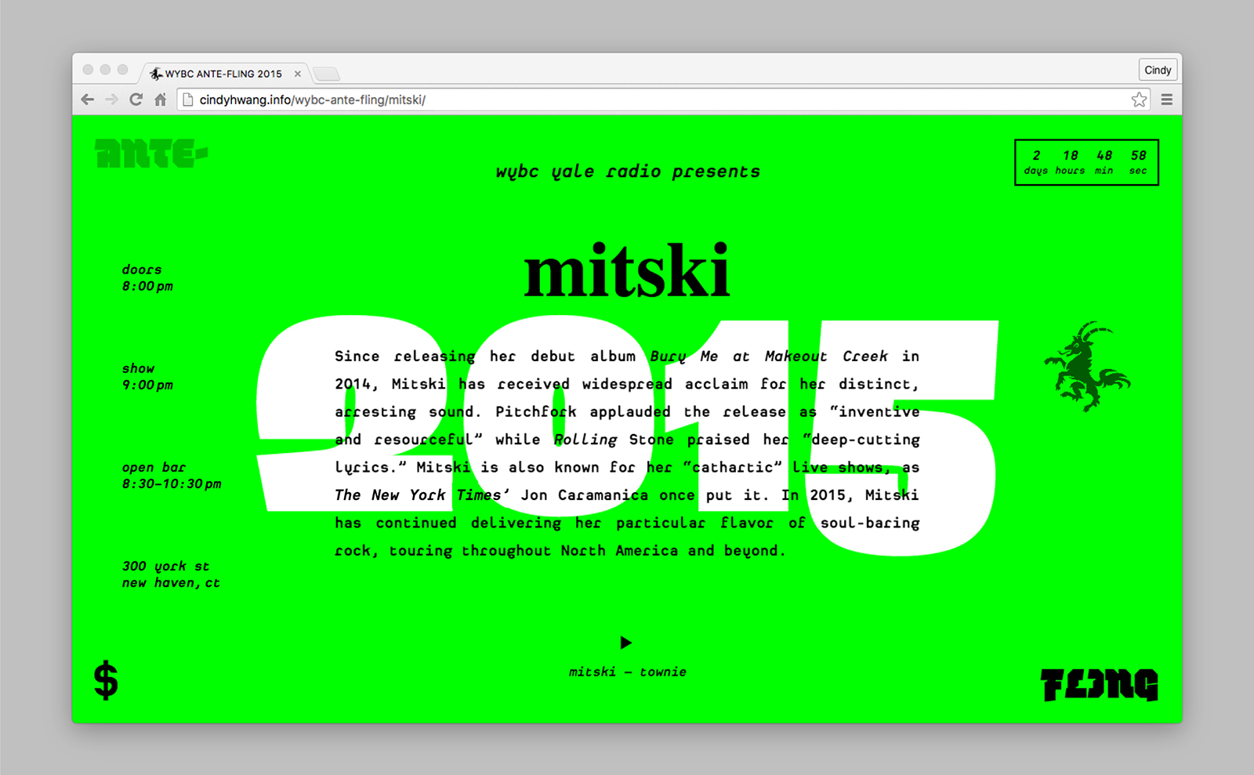Viewport: 1254px width, 775px height.
Task: Click the browser forward arrow
Action: coord(111,100)
